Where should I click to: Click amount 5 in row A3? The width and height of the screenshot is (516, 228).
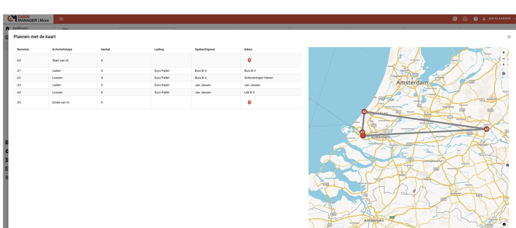[102, 85]
